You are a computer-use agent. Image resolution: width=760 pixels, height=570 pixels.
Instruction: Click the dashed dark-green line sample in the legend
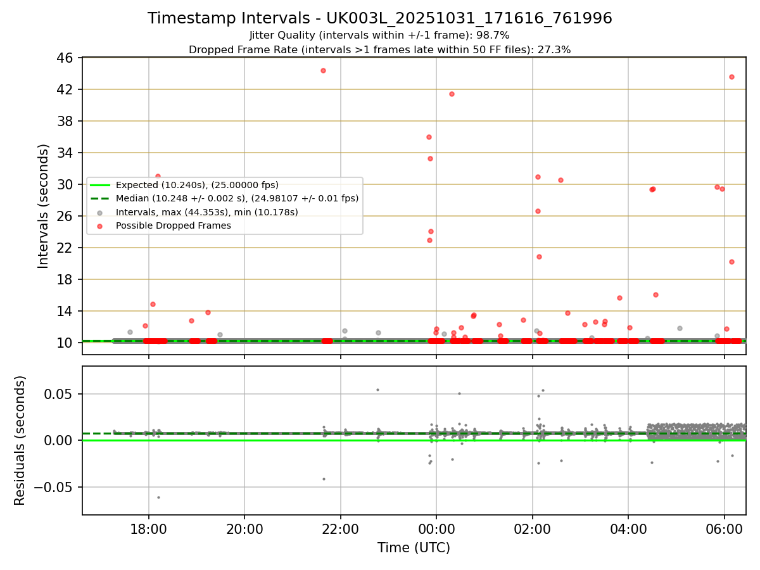(x=100, y=198)
